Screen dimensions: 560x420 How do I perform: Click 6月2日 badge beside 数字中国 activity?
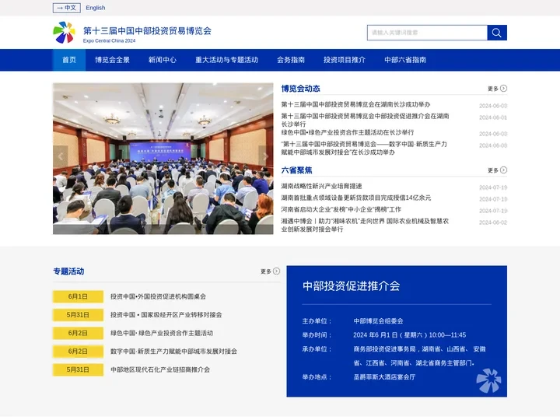pos(78,352)
